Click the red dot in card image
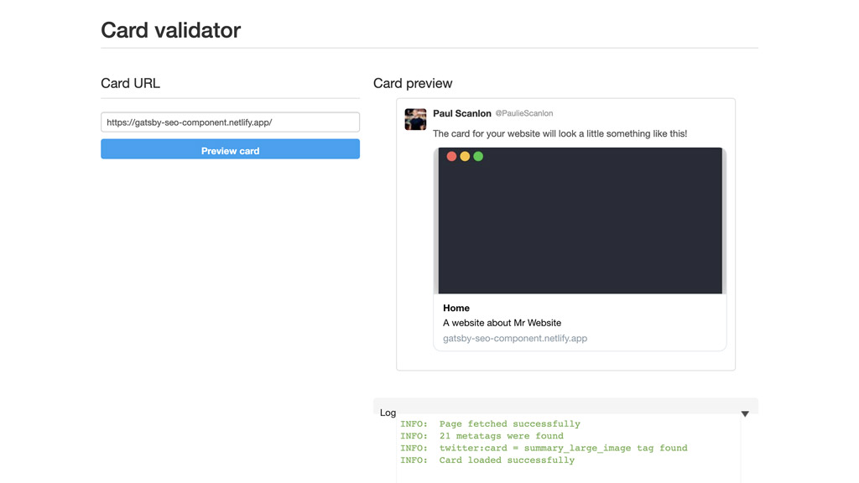859x483 pixels. point(451,157)
